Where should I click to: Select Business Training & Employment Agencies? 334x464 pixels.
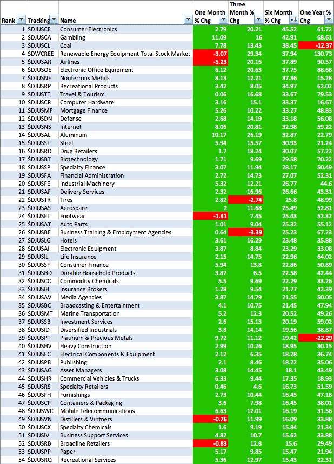coord(126,232)
